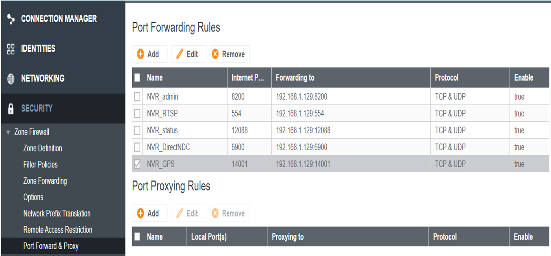
Task: Open Remote Access Restriction page
Action: tap(58, 230)
